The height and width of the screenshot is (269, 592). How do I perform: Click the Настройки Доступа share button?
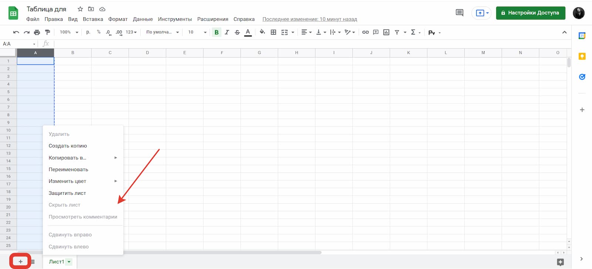click(x=530, y=13)
